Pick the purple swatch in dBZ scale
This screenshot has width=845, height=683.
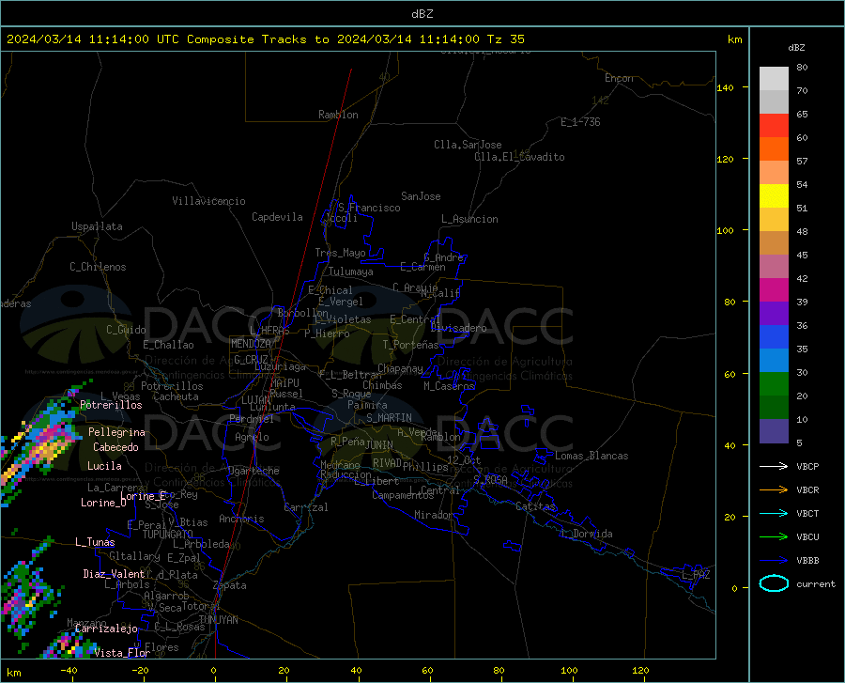click(x=774, y=314)
